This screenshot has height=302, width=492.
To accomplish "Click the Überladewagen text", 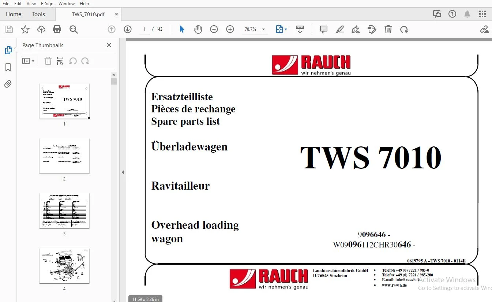I will 189,146.
